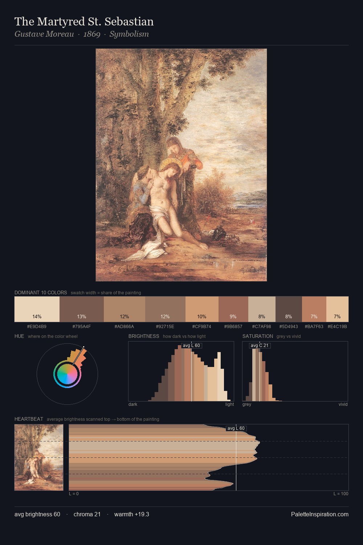The image size is (363, 545).
Task: Pick the #AD866A color swatch
Action: (125, 309)
